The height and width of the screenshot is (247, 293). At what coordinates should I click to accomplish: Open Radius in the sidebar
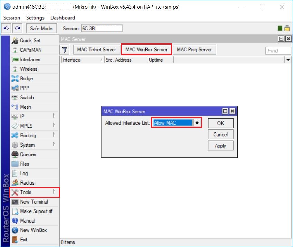coord(35,183)
